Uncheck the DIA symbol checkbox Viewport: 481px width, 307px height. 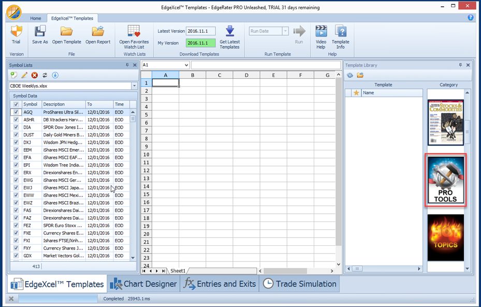(x=16, y=127)
